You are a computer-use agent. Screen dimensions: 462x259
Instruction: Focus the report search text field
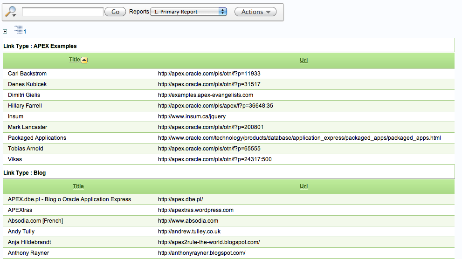coord(62,12)
